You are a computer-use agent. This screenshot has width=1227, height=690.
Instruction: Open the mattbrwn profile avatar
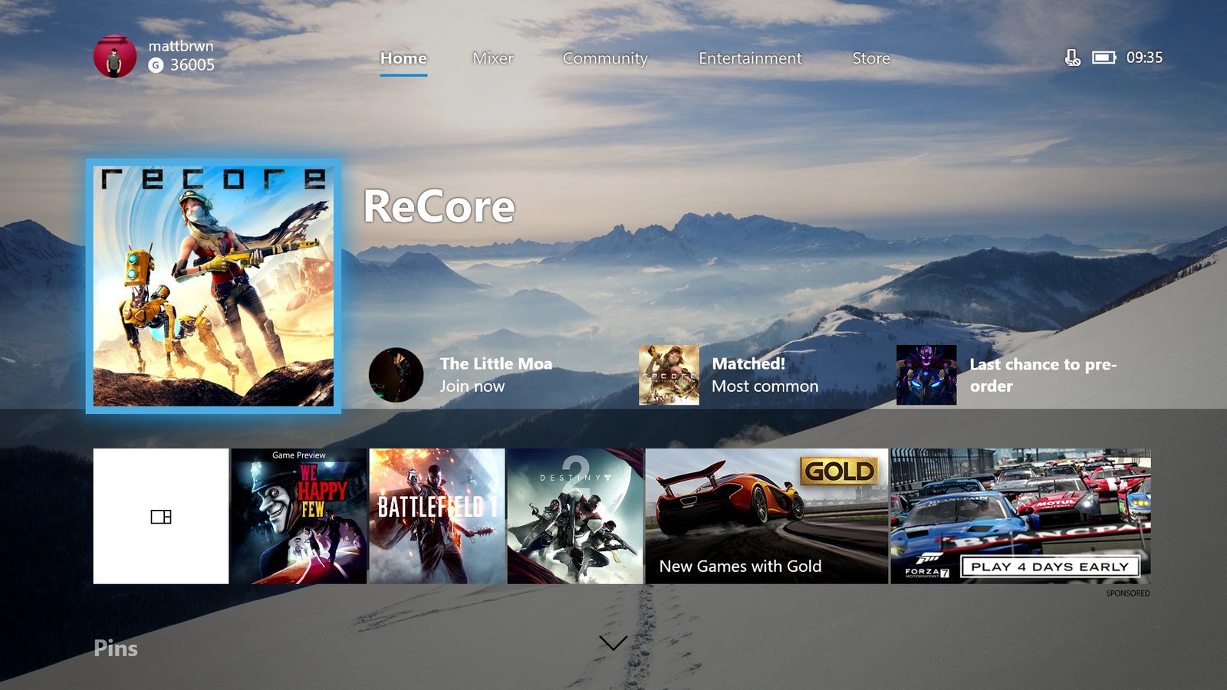(x=114, y=56)
